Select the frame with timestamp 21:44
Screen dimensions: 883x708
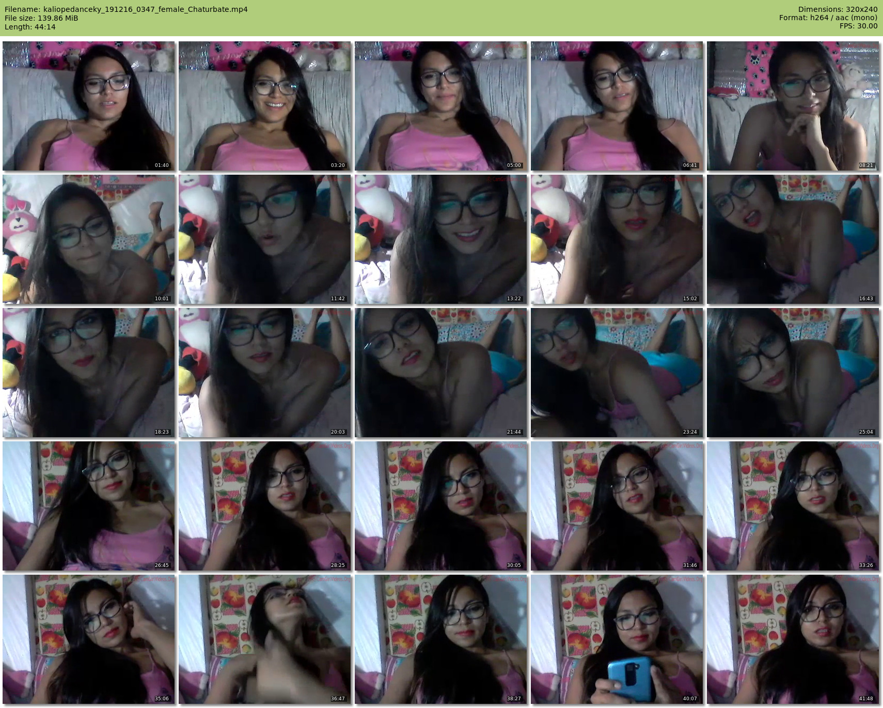pyautogui.click(x=441, y=373)
